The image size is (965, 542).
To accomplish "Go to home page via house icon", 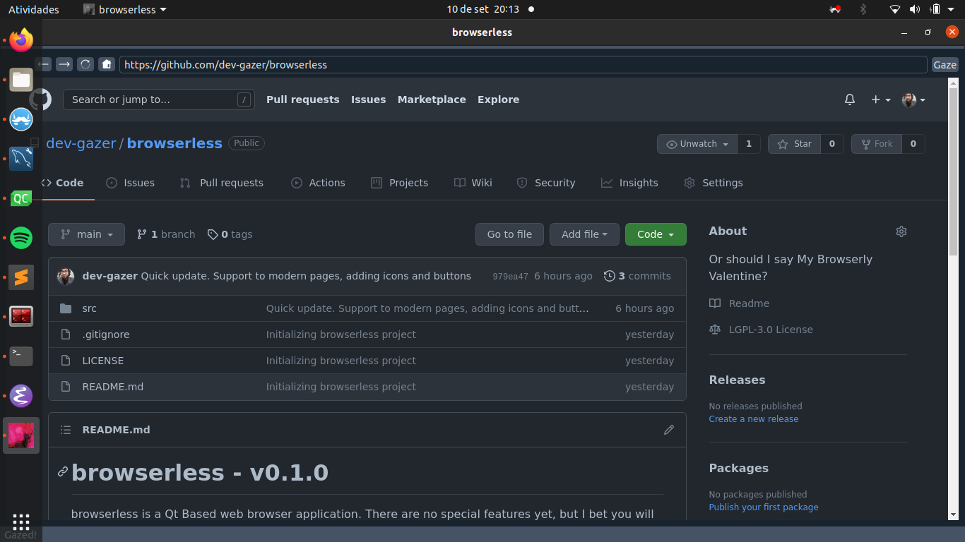I will [x=107, y=64].
